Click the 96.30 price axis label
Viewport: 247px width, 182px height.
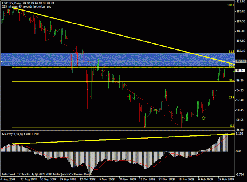tap(240, 81)
